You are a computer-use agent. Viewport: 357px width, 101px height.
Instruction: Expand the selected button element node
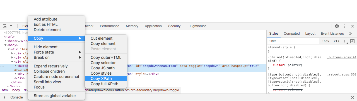16,66
